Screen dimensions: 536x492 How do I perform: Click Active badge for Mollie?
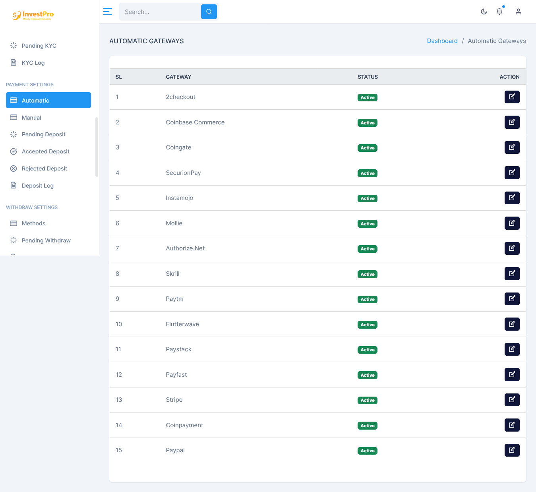(x=368, y=224)
